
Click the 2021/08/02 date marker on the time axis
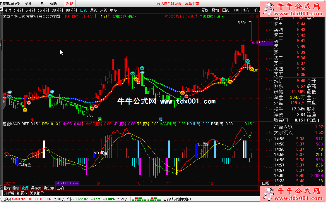(67, 183)
